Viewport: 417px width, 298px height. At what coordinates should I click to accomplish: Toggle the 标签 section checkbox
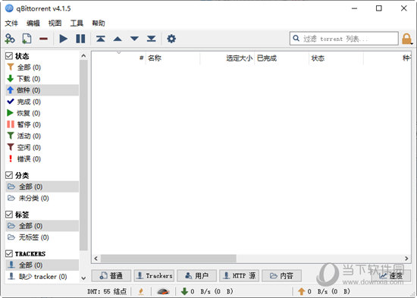coord(9,215)
